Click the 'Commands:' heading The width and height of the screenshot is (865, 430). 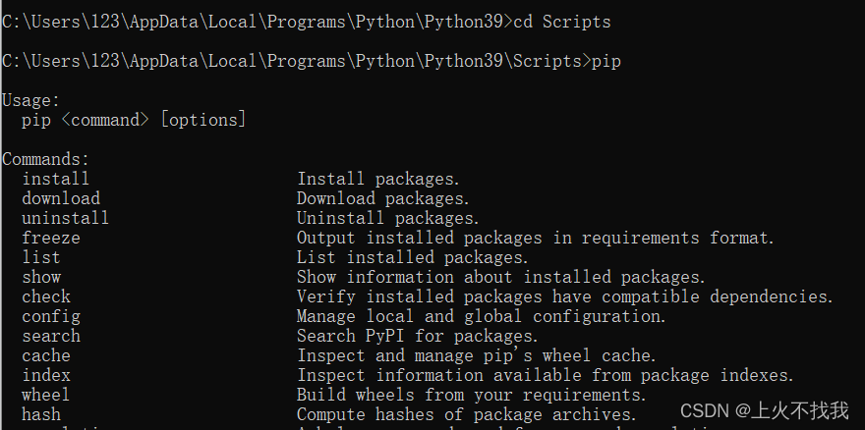pos(46,159)
